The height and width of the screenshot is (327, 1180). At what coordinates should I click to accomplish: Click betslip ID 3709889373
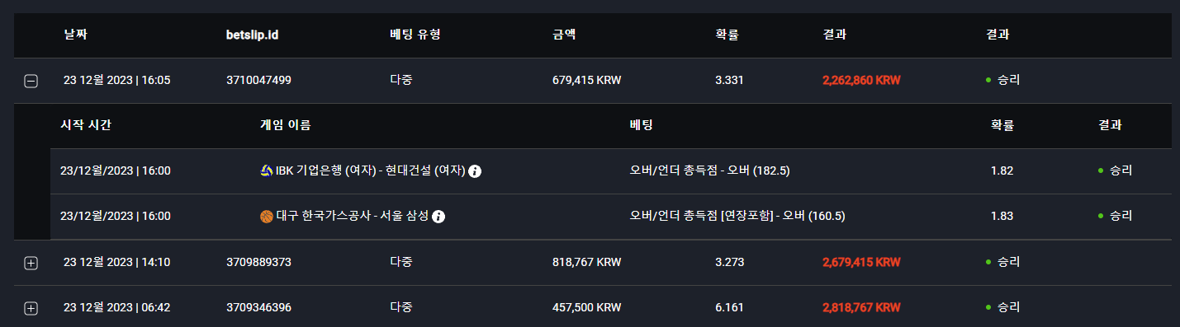(x=258, y=263)
